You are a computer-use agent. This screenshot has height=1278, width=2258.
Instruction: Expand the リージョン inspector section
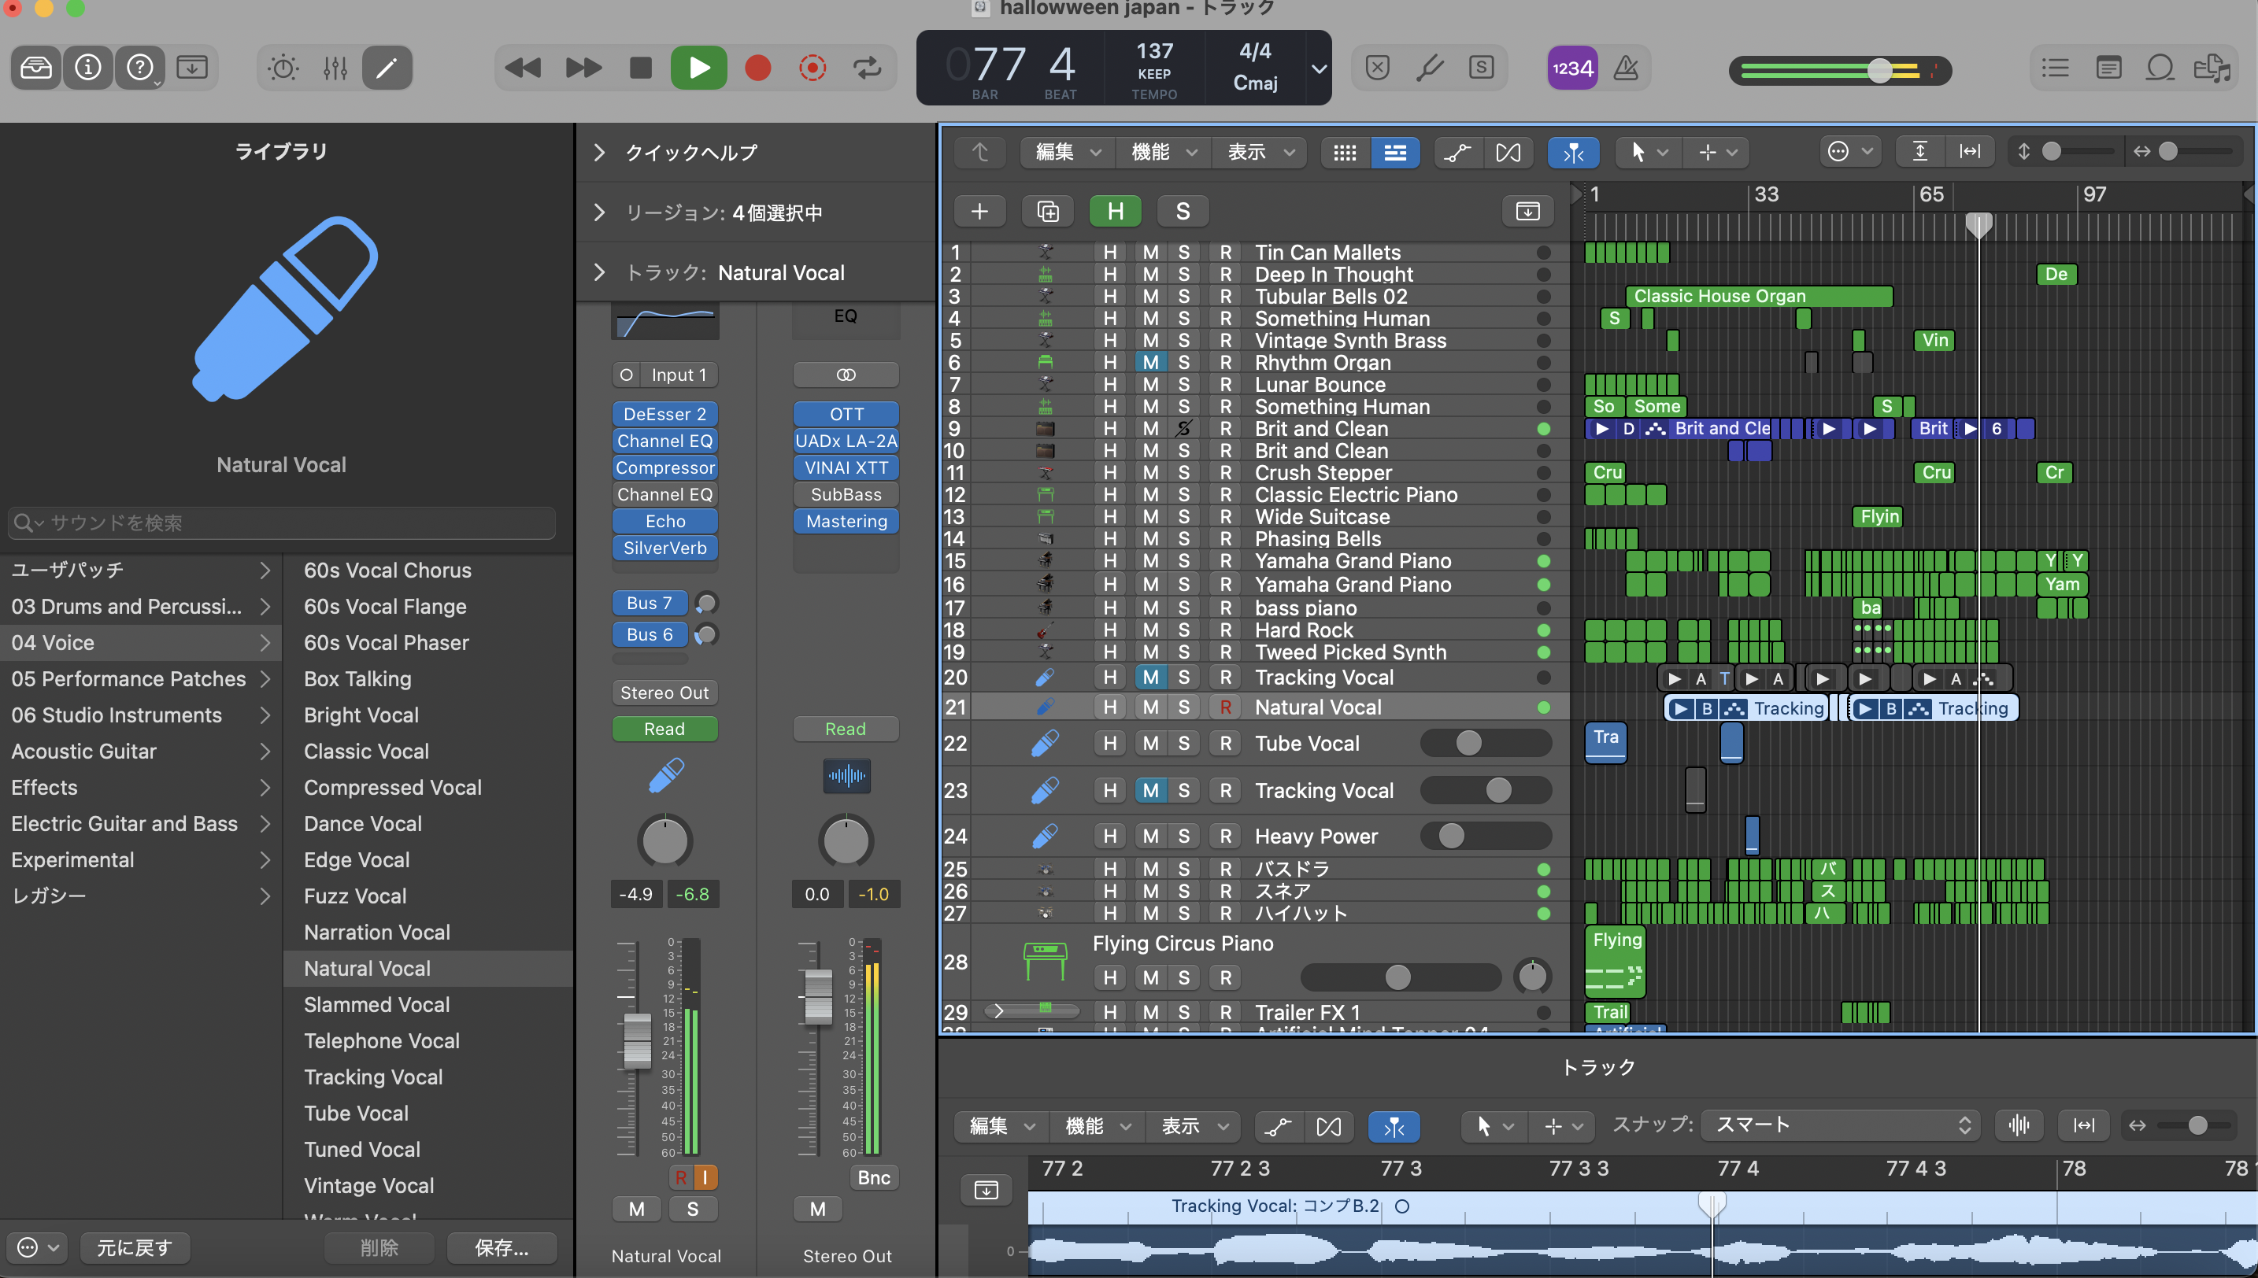(x=600, y=212)
